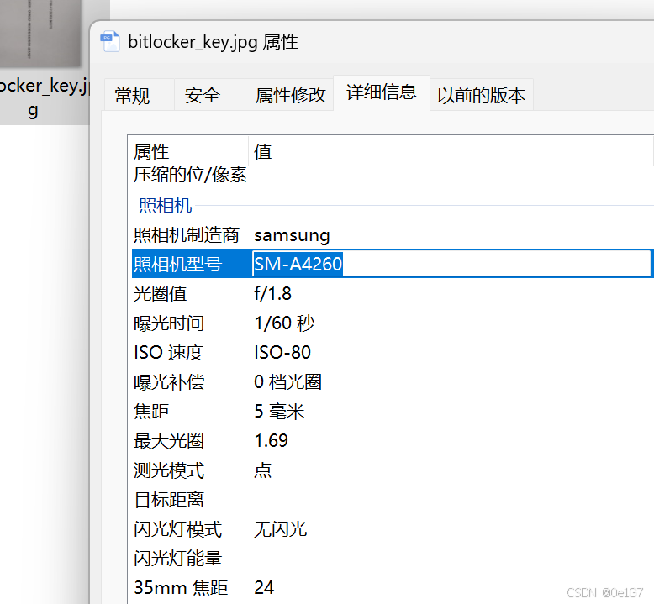
Task: Select the 曝光补偿 property row
Action: (392, 382)
